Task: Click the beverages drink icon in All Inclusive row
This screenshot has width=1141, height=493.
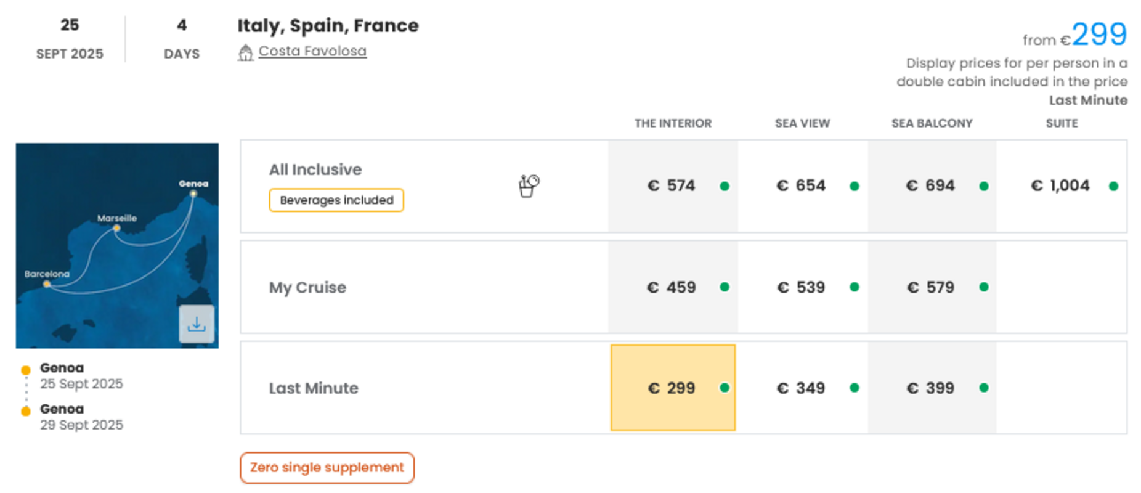Action: (x=529, y=185)
